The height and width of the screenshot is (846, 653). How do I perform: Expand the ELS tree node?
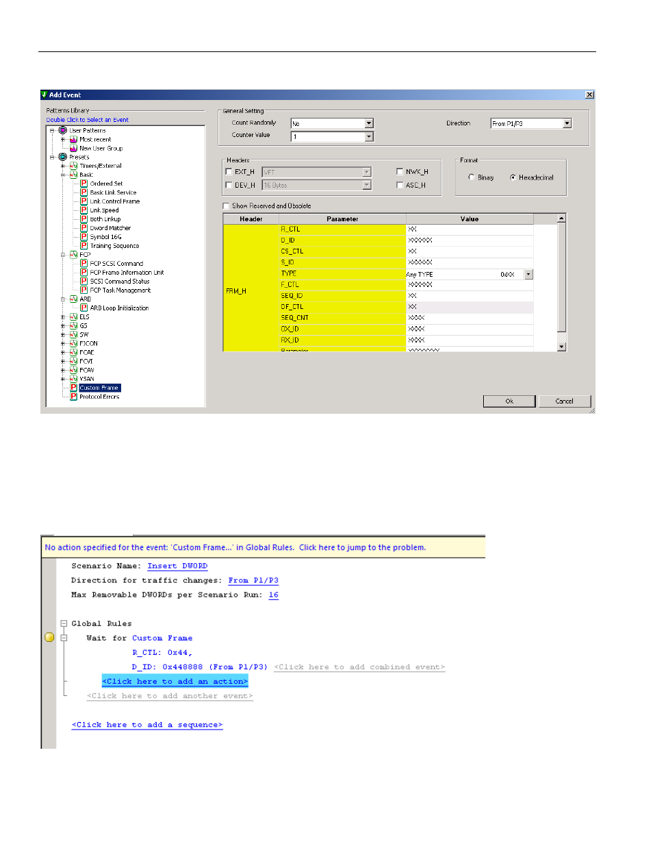(x=63, y=317)
